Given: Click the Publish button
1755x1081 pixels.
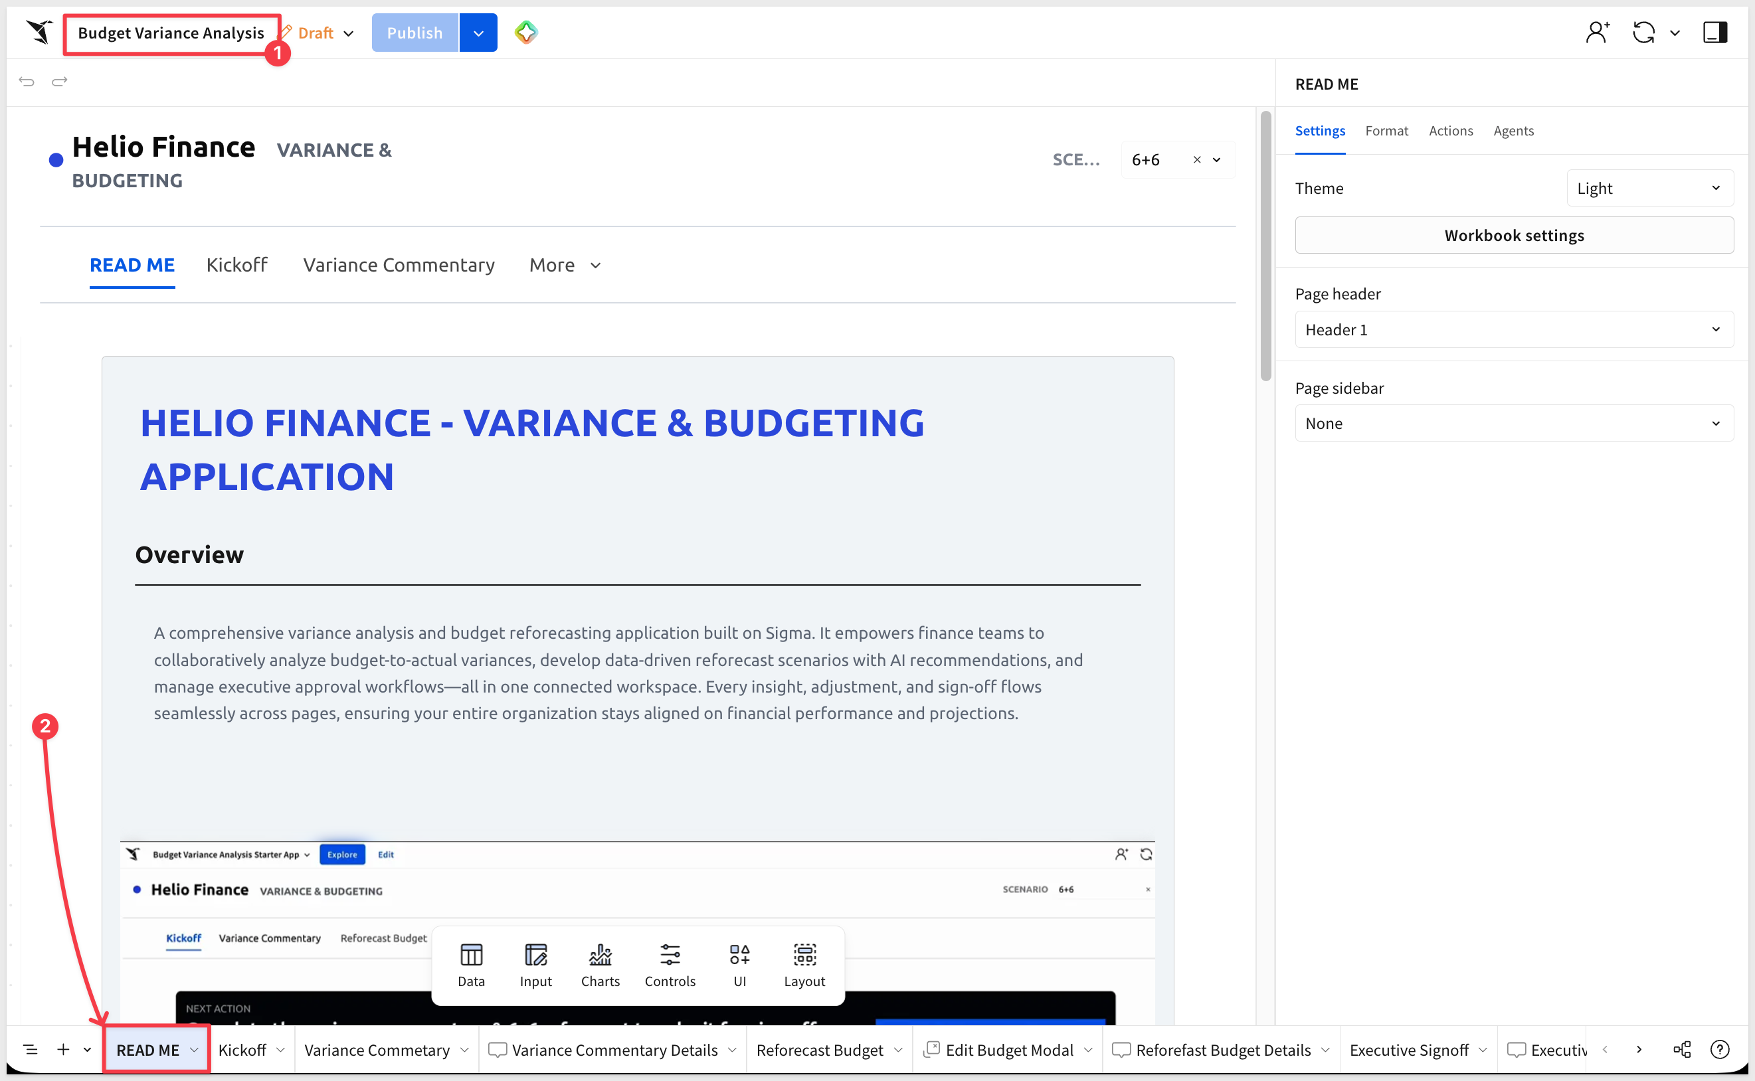Looking at the screenshot, I should [x=415, y=33].
